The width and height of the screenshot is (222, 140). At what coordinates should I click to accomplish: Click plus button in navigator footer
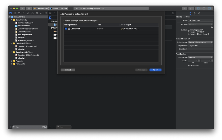point(10,127)
